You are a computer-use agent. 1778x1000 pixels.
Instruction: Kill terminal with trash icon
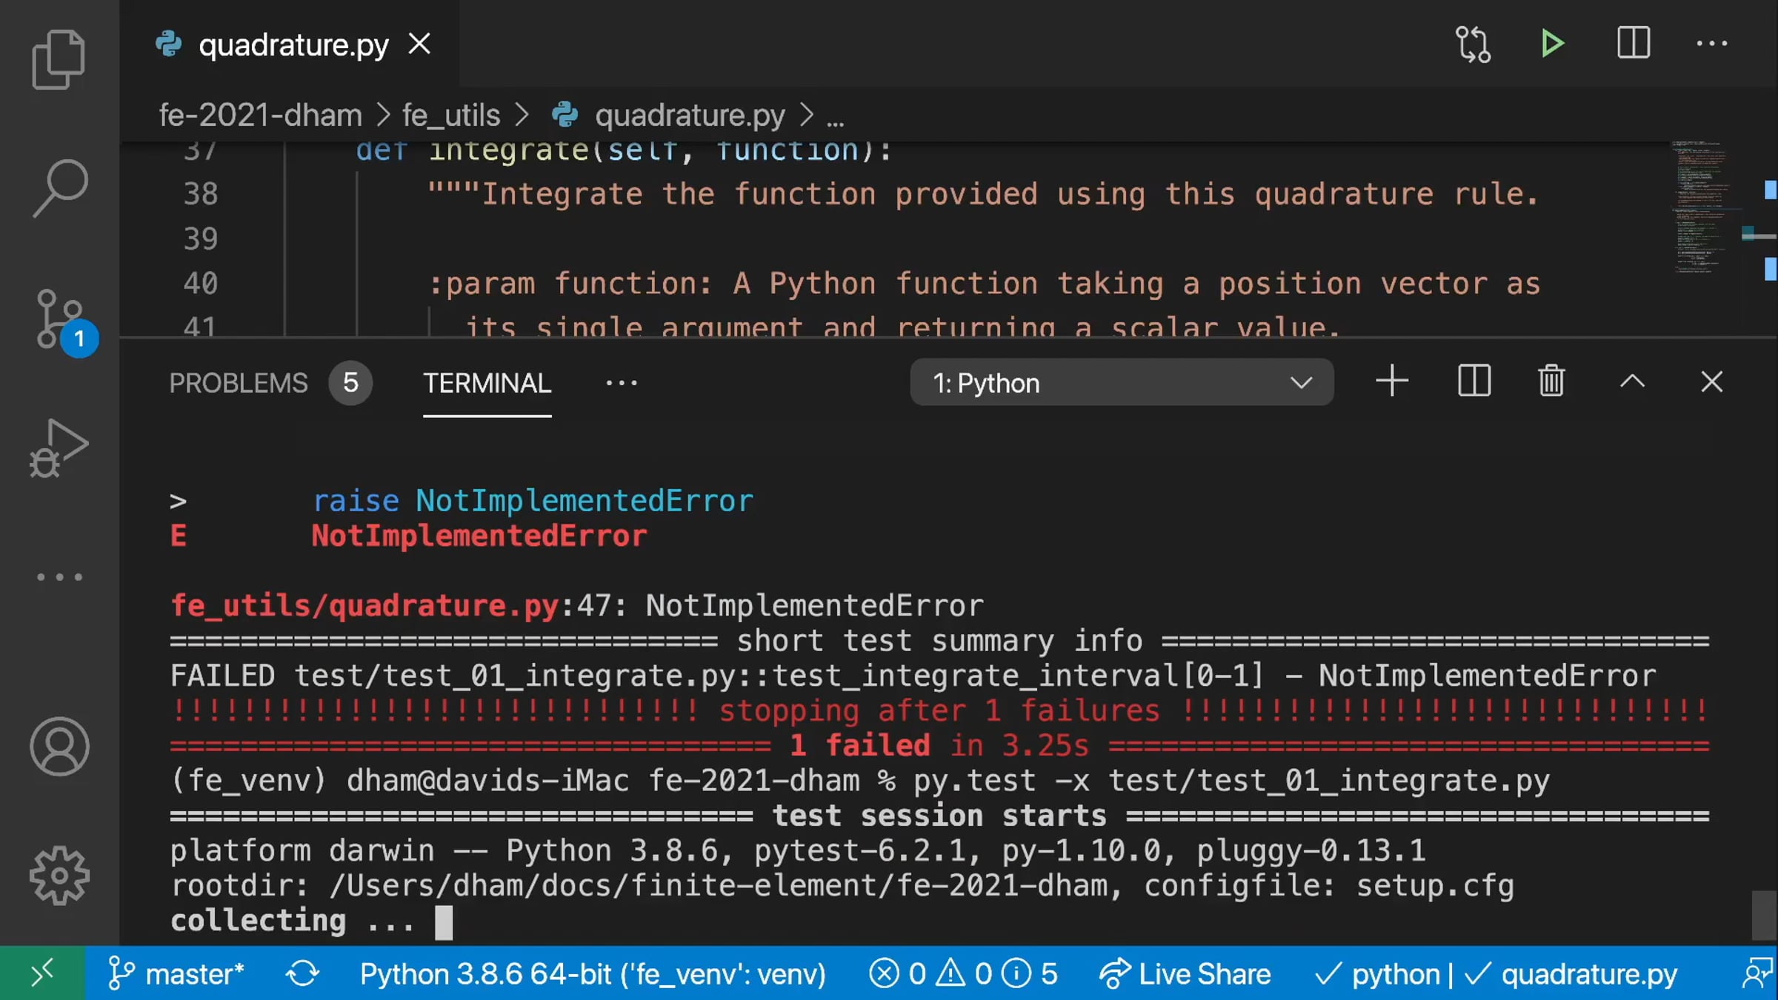[x=1551, y=382]
